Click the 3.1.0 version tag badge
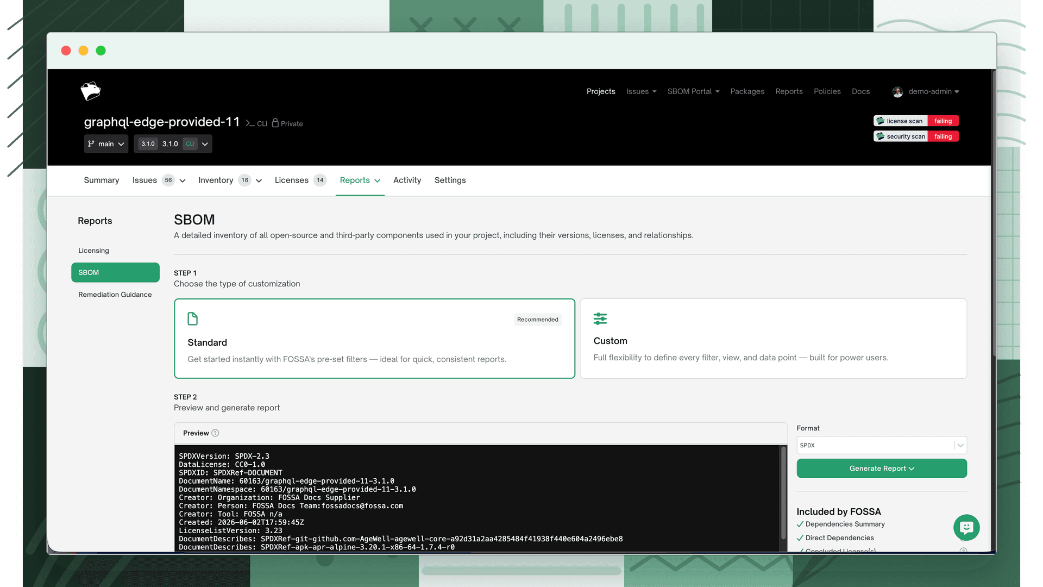The width and height of the screenshot is (1043, 587). (x=148, y=144)
